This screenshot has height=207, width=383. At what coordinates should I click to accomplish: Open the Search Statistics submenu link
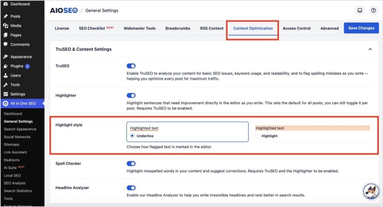(18, 191)
